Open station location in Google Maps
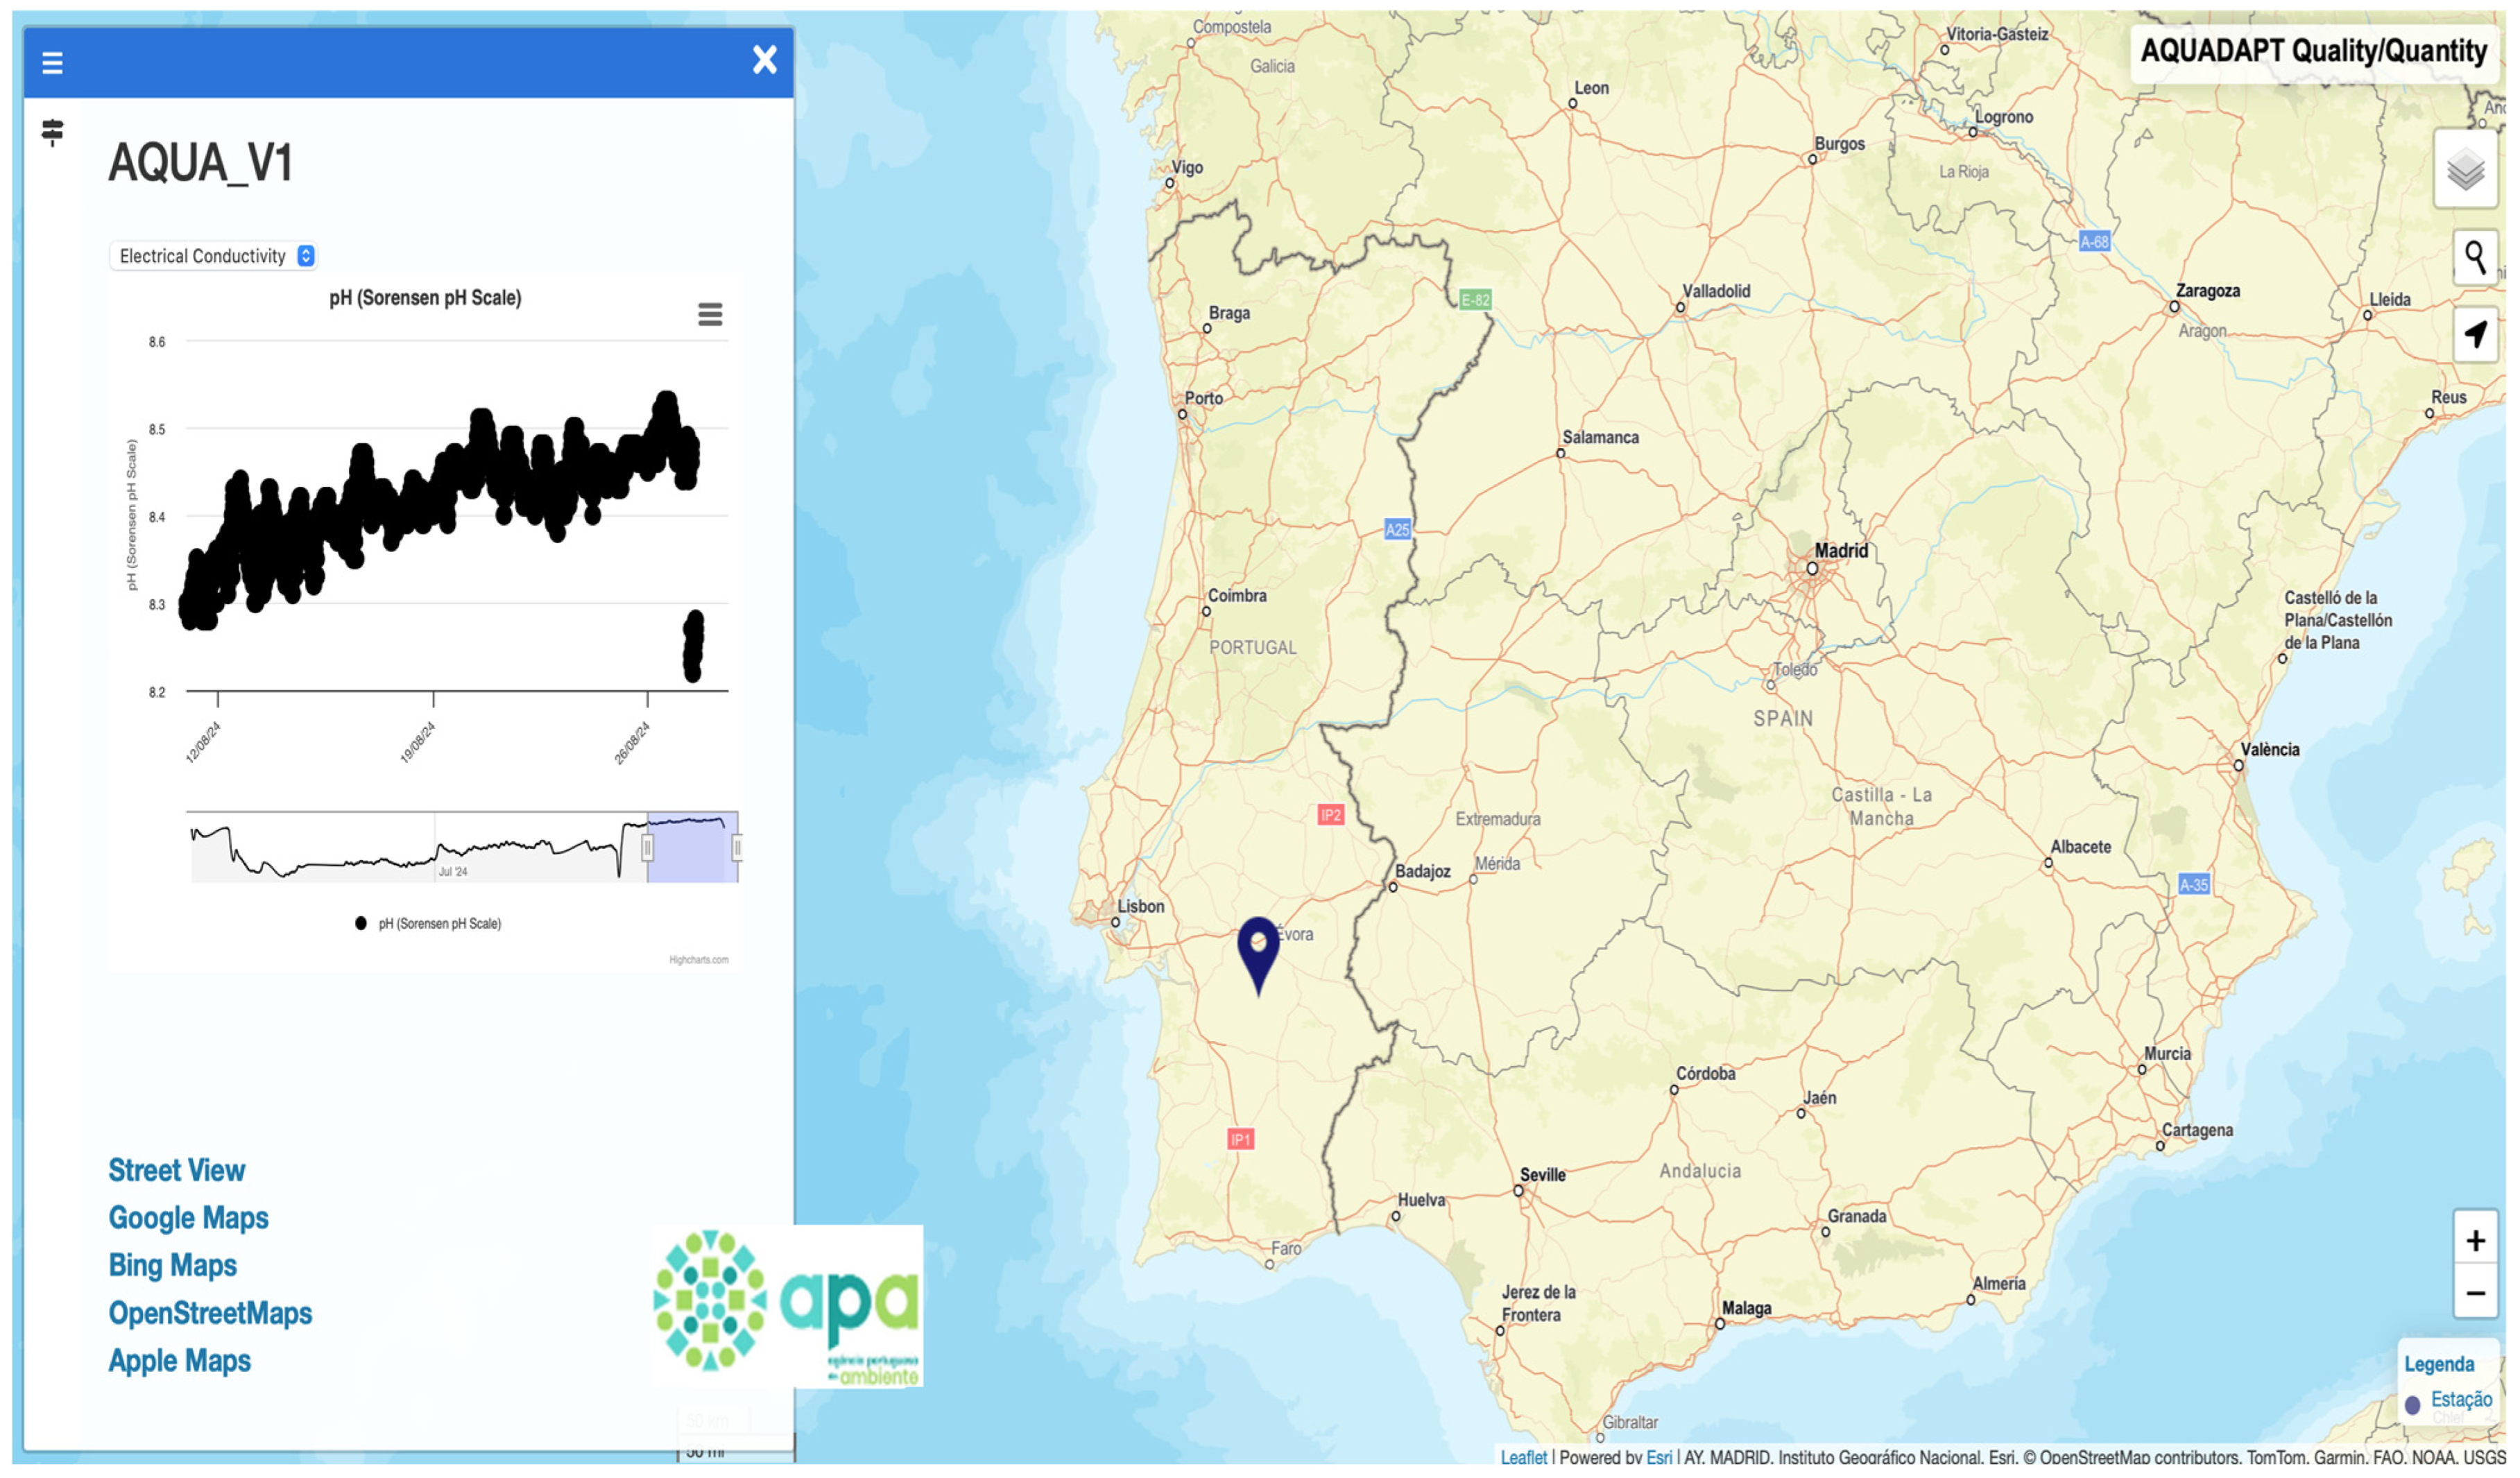2520x1478 pixels. (x=189, y=1218)
